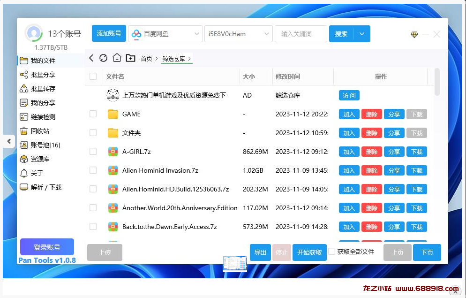Click 下载 for Another.World.20th.Anniversary

(x=417, y=208)
